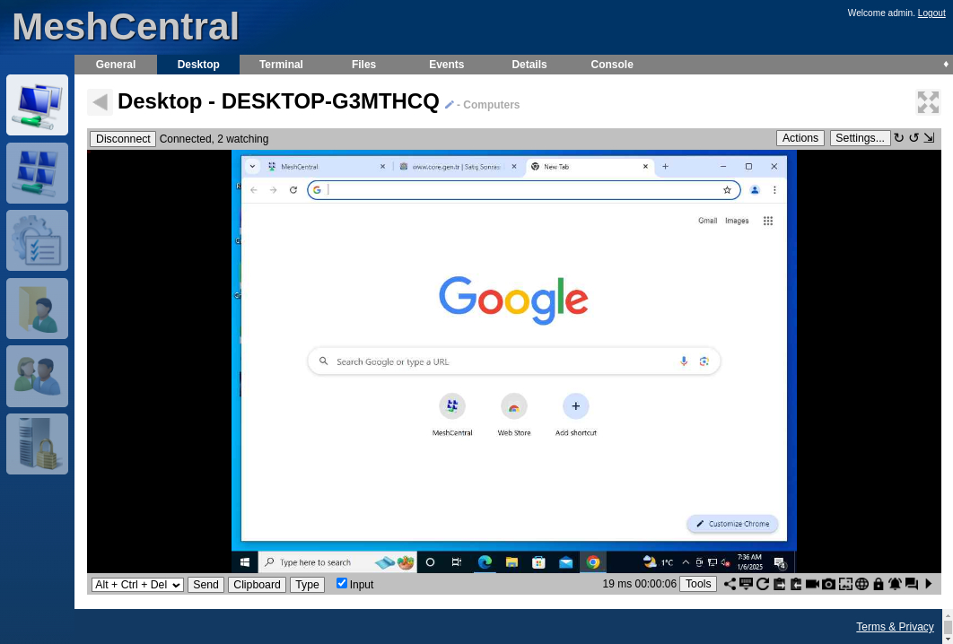This screenshot has width=953, height=644.
Task: Switch to the General tab
Action: coord(116,65)
